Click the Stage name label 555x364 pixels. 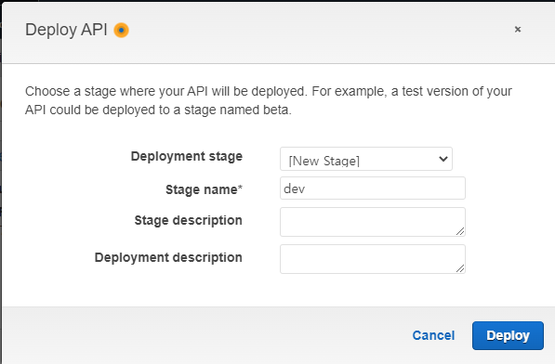click(x=204, y=189)
